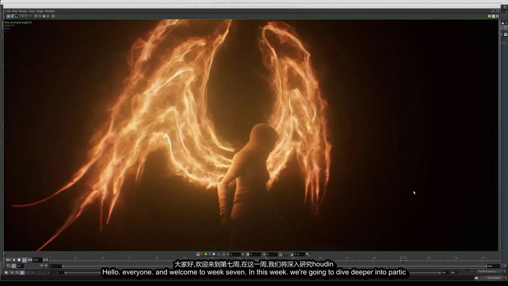508x286 pixels.
Task: Click the contrast value field
Action: click(256, 255)
